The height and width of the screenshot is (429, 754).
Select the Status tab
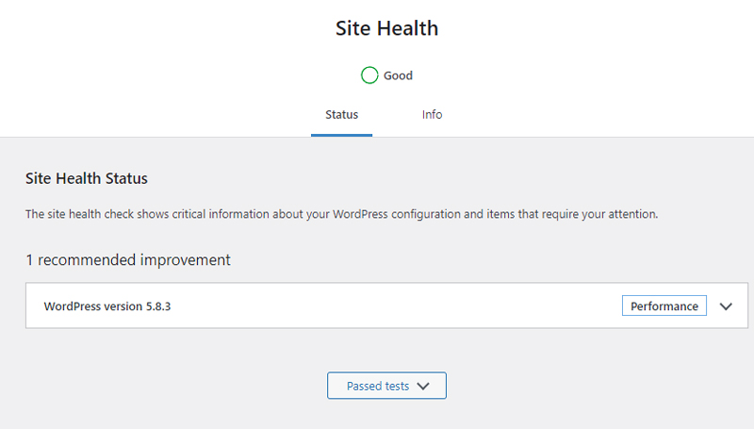pyautogui.click(x=341, y=115)
